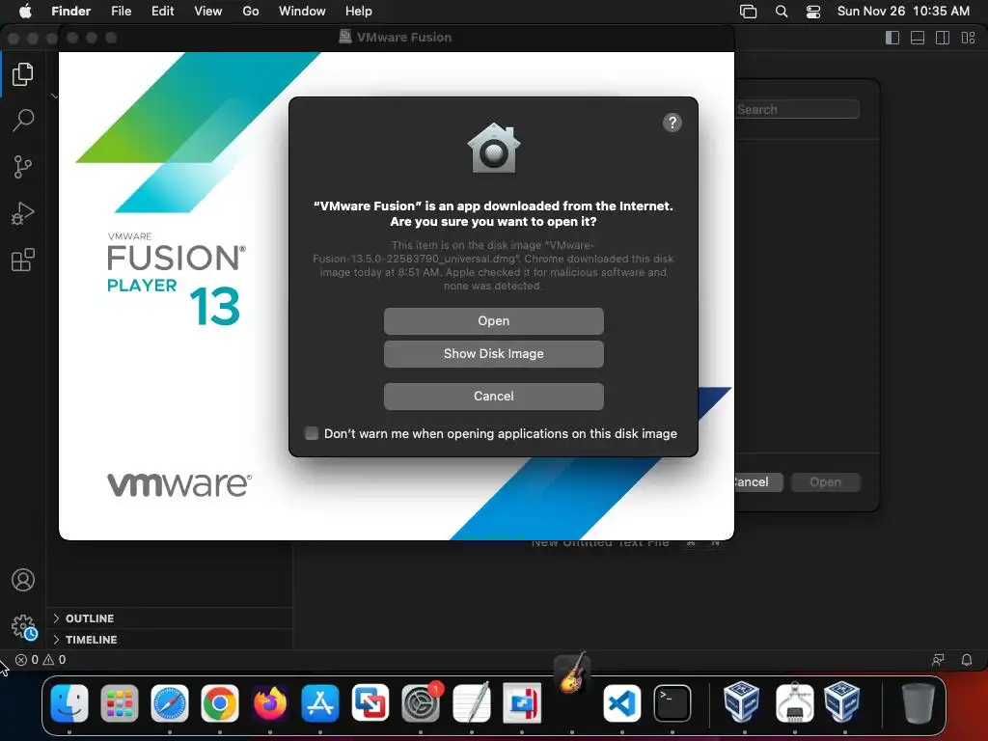Screen dimensions: 988x741
Task: Open Spotlight search in menu bar
Action: pyautogui.click(x=782, y=12)
